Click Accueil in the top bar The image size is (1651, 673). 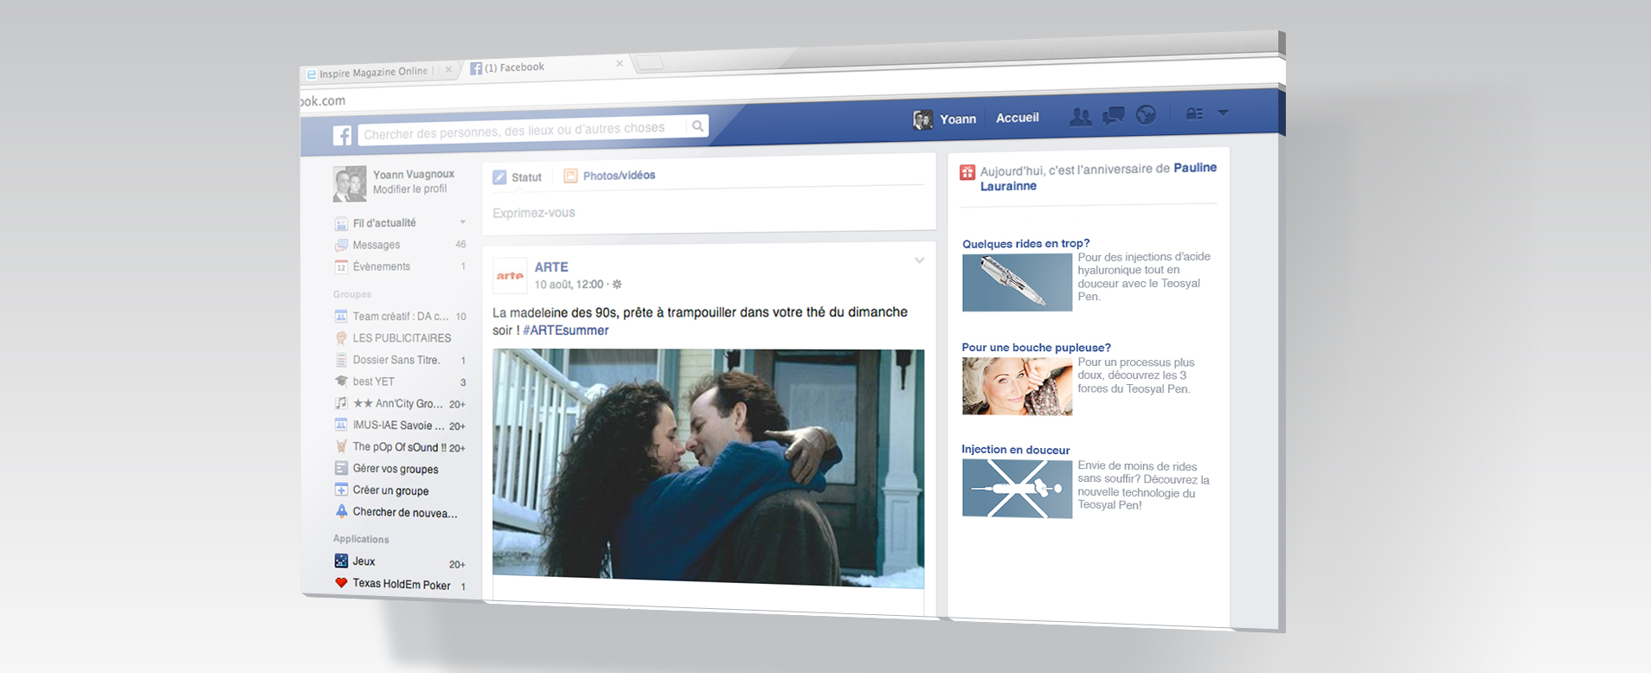pyautogui.click(x=1018, y=118)
